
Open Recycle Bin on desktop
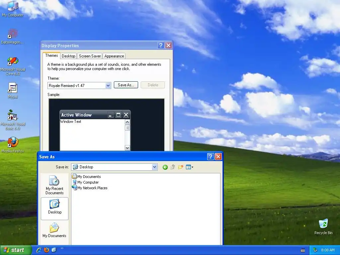click(323, 227)
